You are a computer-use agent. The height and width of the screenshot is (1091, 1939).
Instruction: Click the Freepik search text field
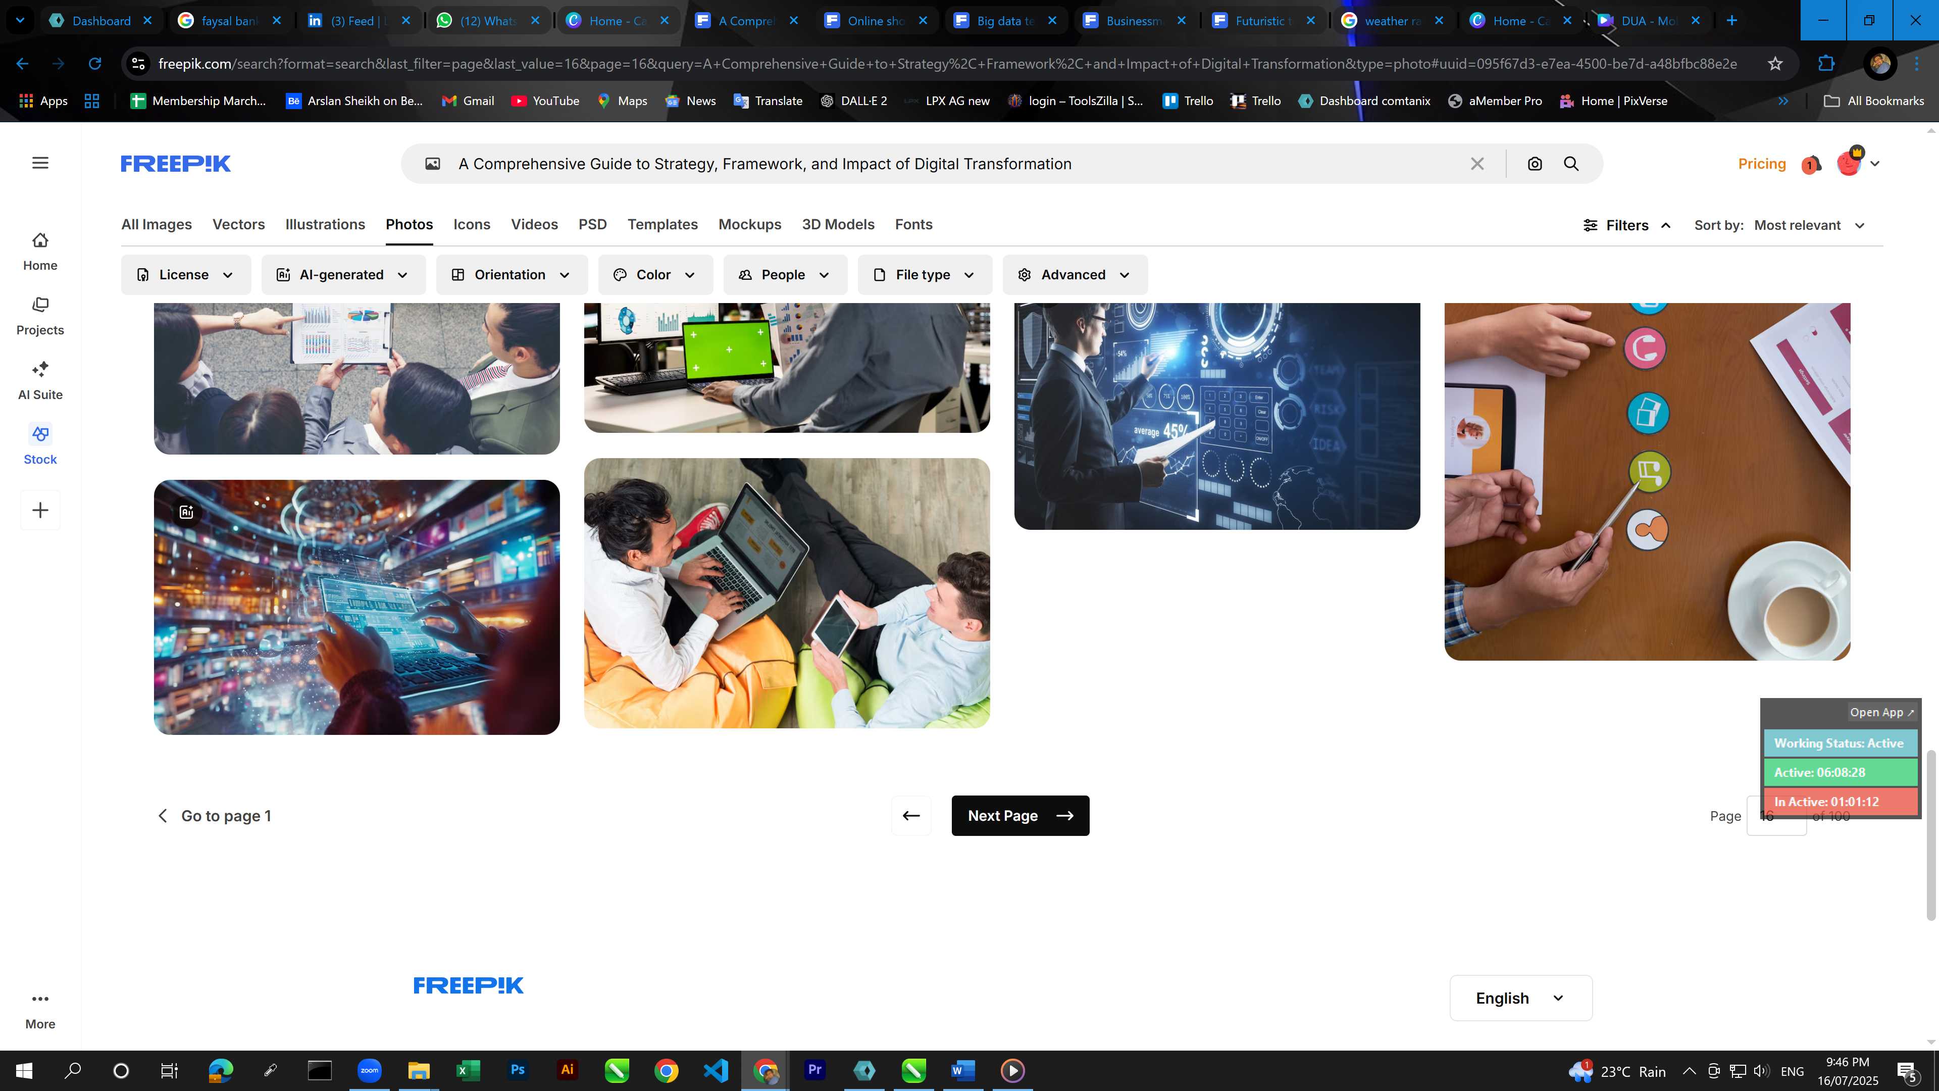(956, 164)
